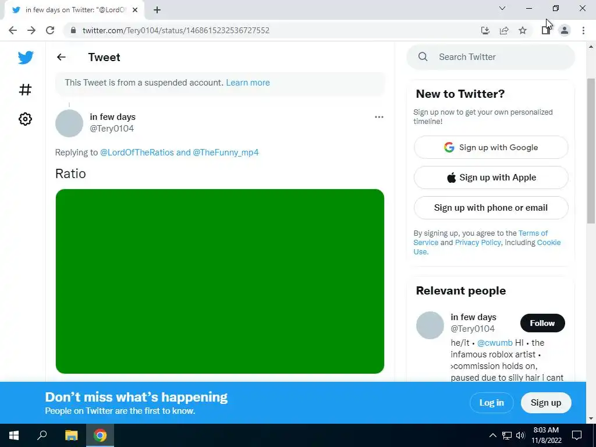Open the notification center icon
The width and height of the screenshot is (596, 447).
tap(577, 435)
